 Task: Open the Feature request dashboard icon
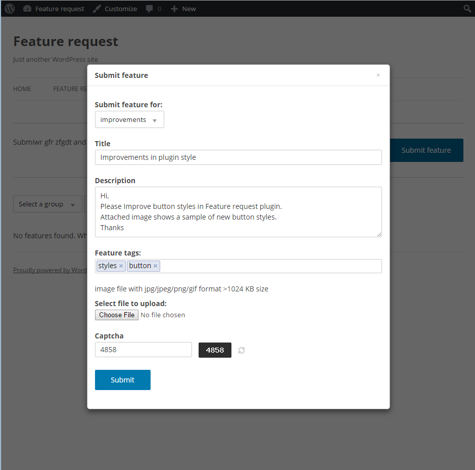27,9
